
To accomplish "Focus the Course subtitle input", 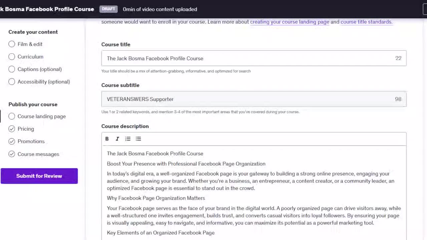I will tap(247, 99).
